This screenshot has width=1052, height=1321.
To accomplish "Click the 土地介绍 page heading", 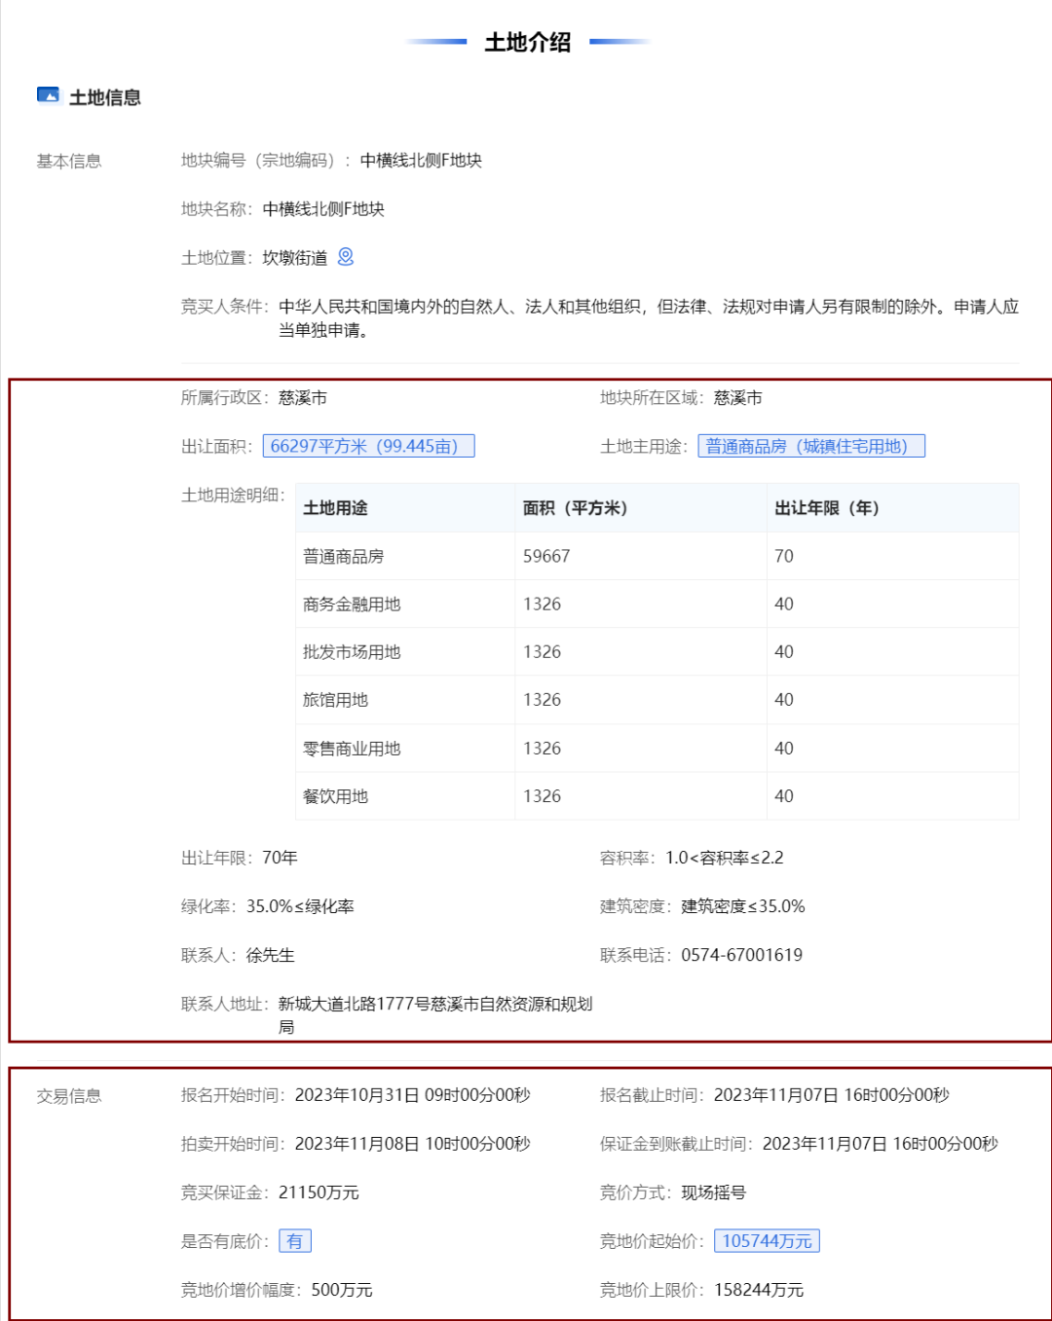I will 527,42.
